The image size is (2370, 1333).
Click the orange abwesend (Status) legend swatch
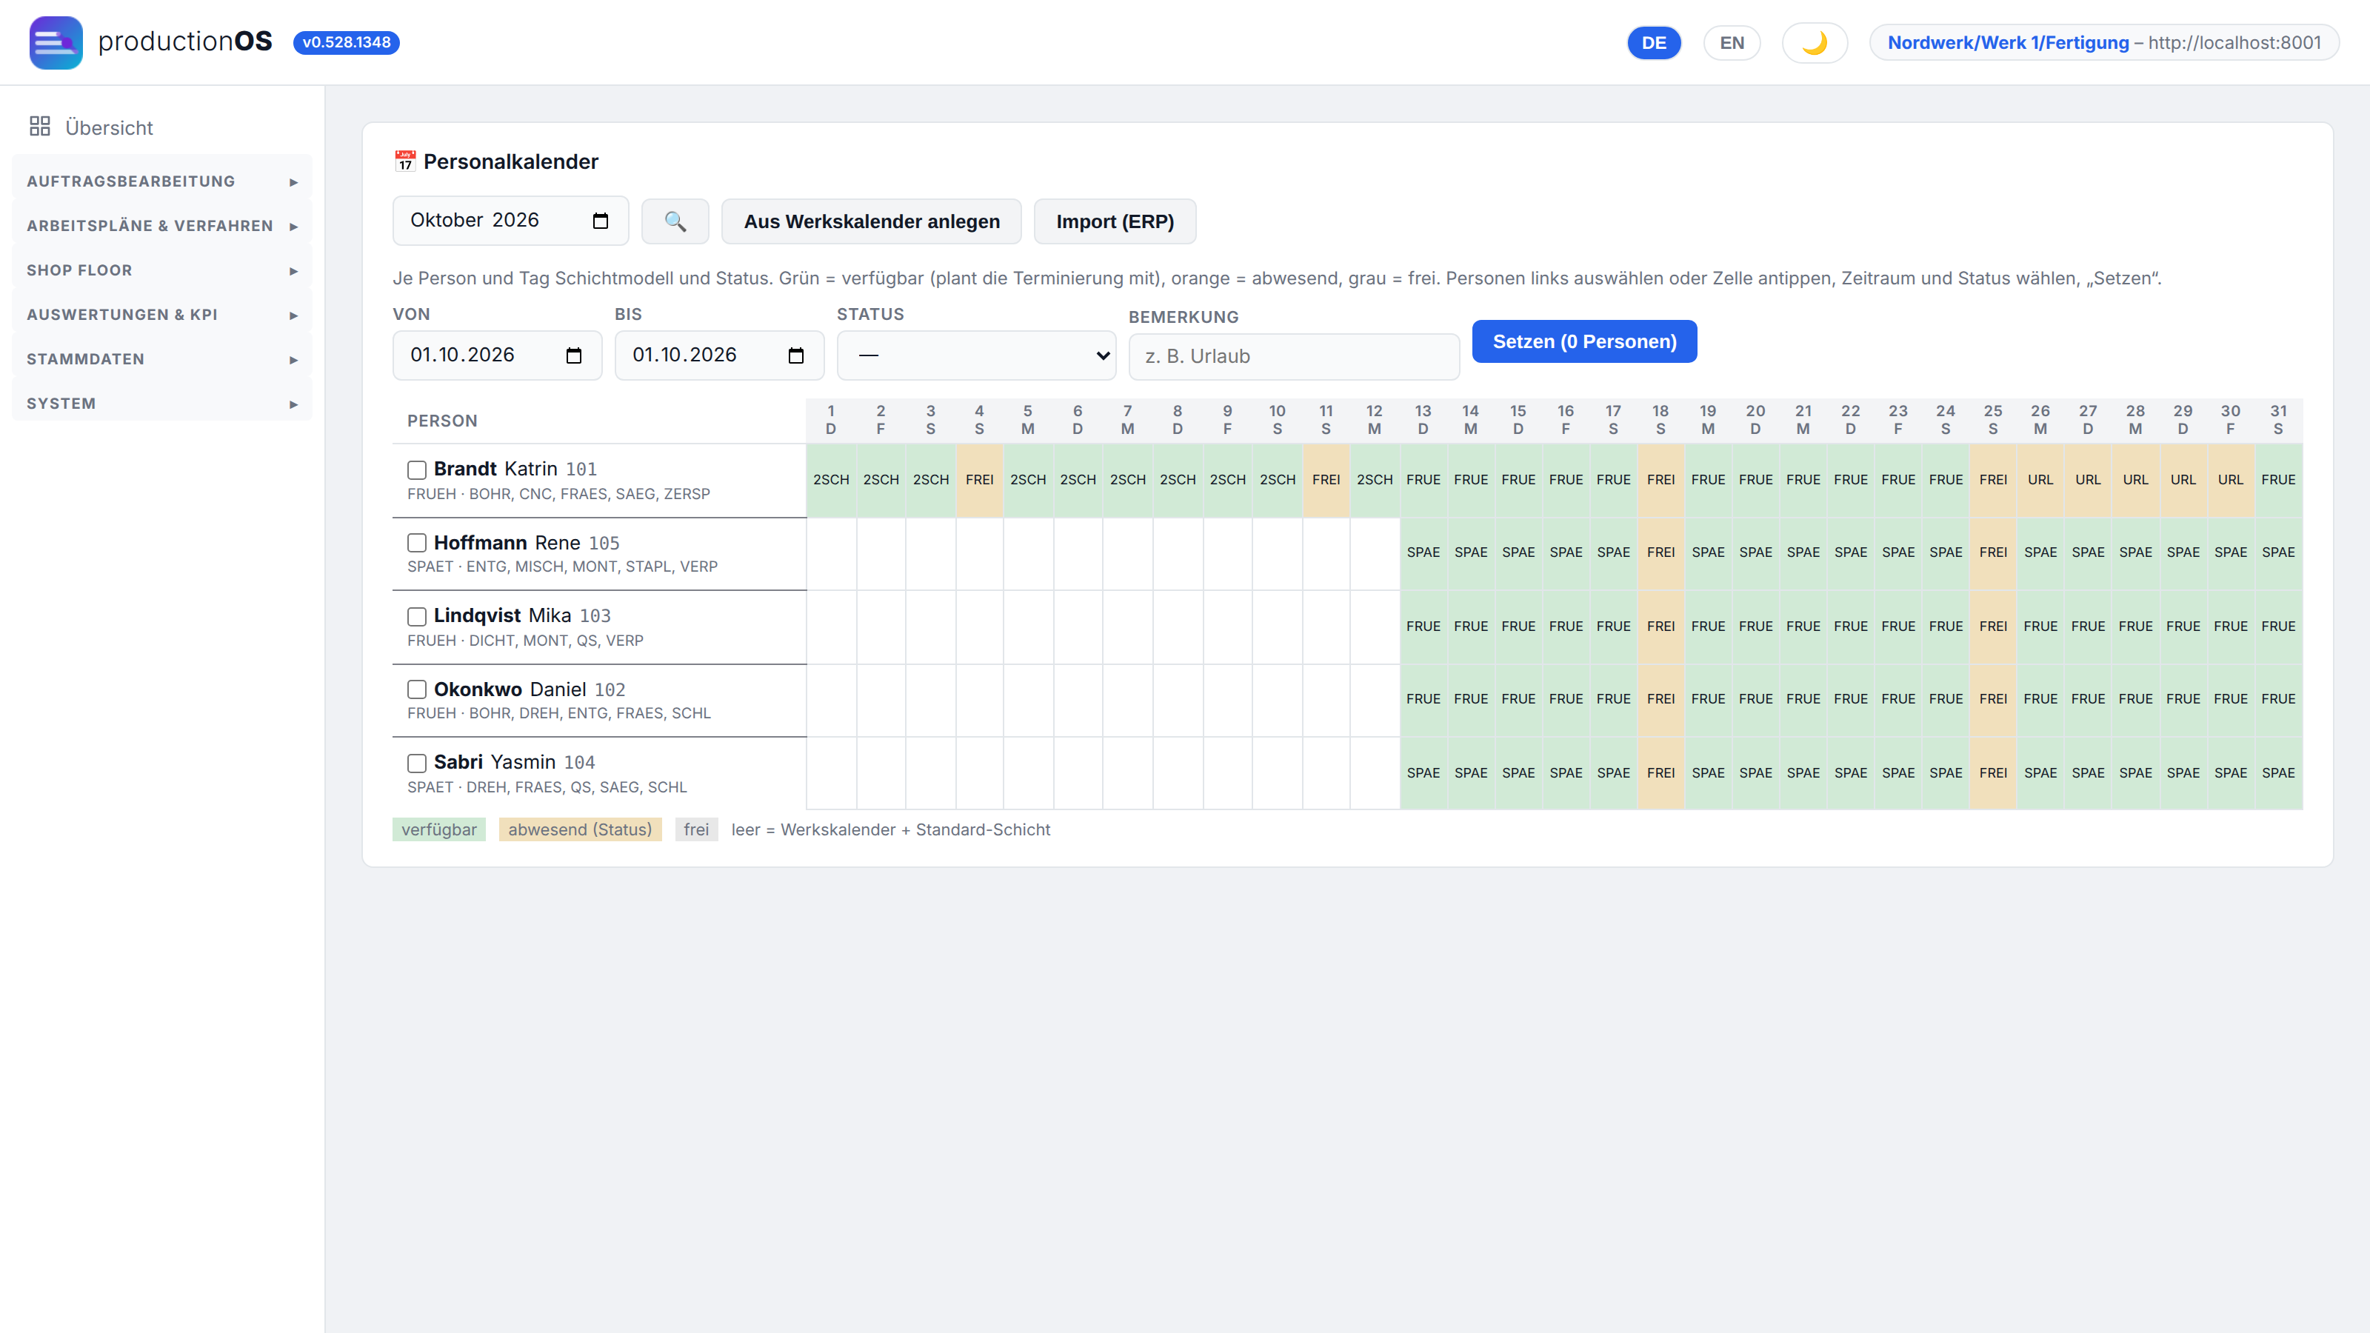(x=580, y=829)
